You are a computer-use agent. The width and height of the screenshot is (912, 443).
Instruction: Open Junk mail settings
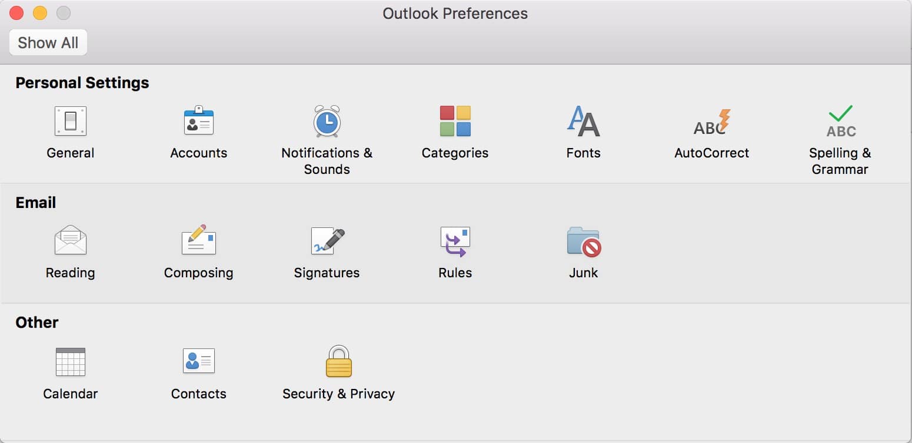tap(583, 241)
